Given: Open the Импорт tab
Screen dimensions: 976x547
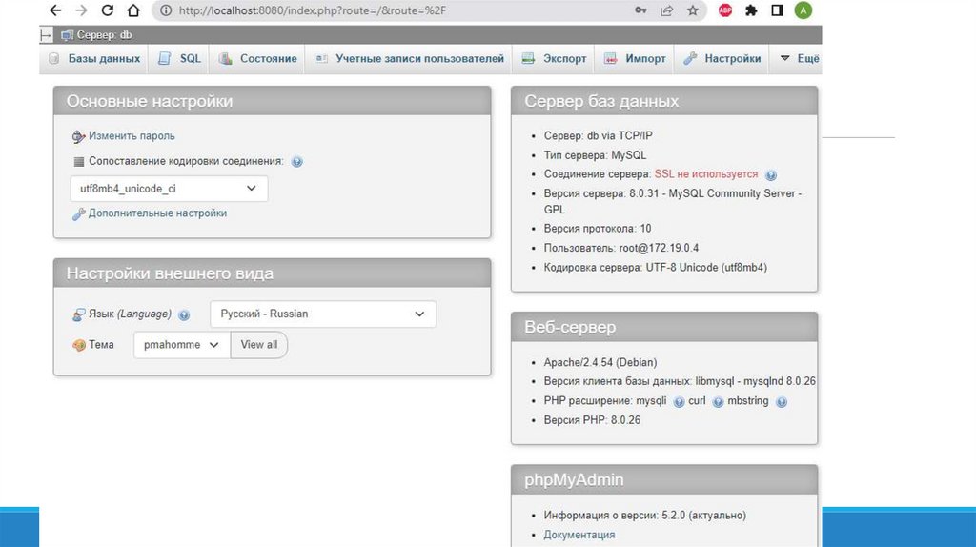Looking at the screenshot, I should pos(635,58).
